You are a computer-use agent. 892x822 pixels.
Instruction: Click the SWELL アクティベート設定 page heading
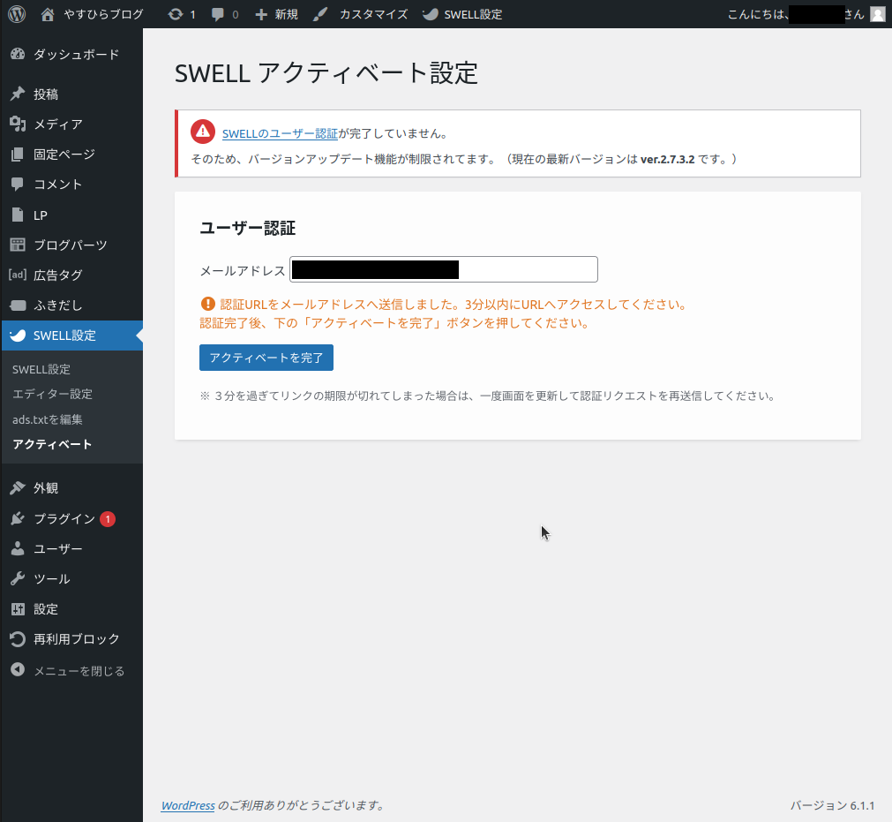click(x=326, y=73)
